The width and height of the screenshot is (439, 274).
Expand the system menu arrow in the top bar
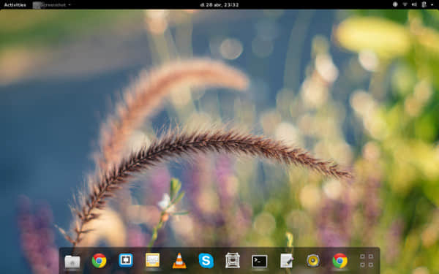coord(432,5)
